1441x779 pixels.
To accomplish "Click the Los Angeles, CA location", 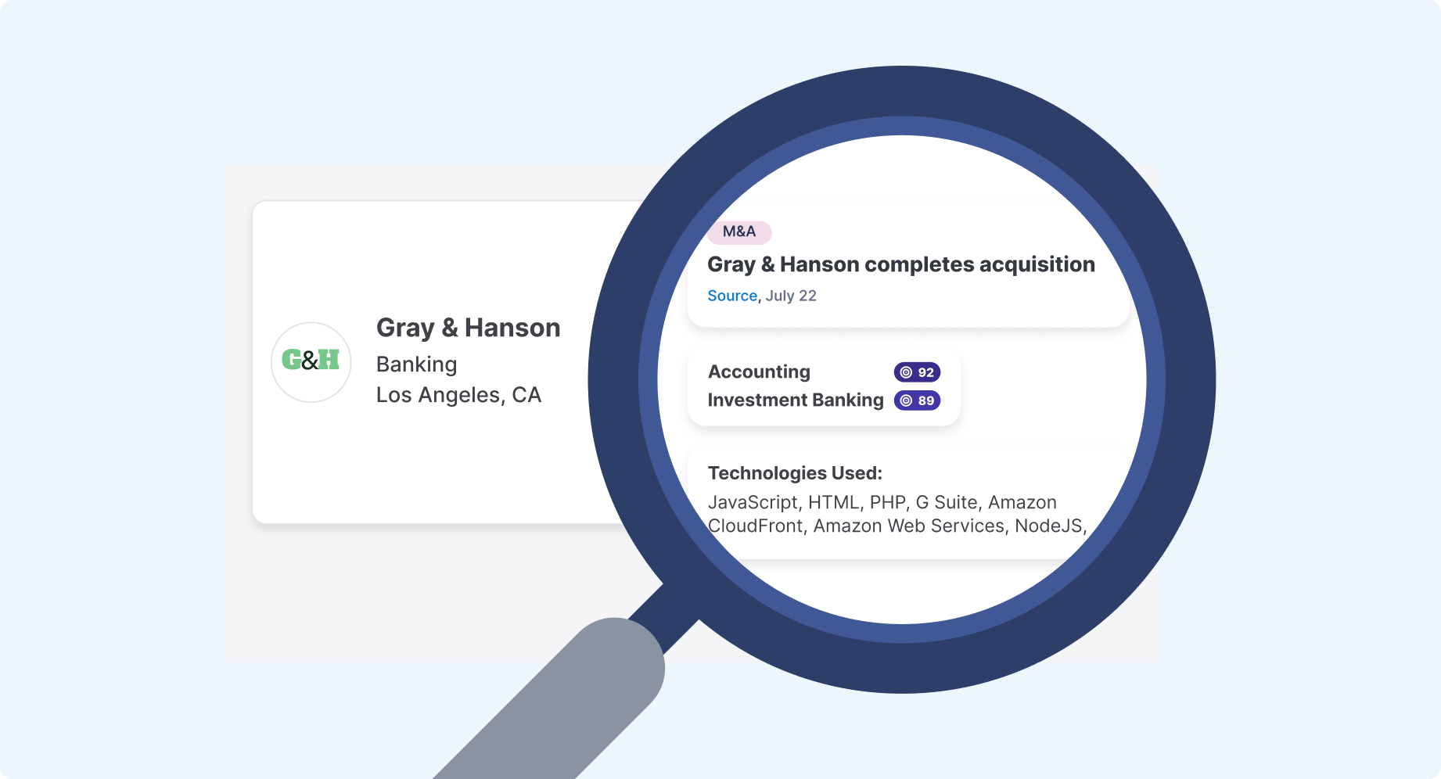I will [x=458, y=395].
